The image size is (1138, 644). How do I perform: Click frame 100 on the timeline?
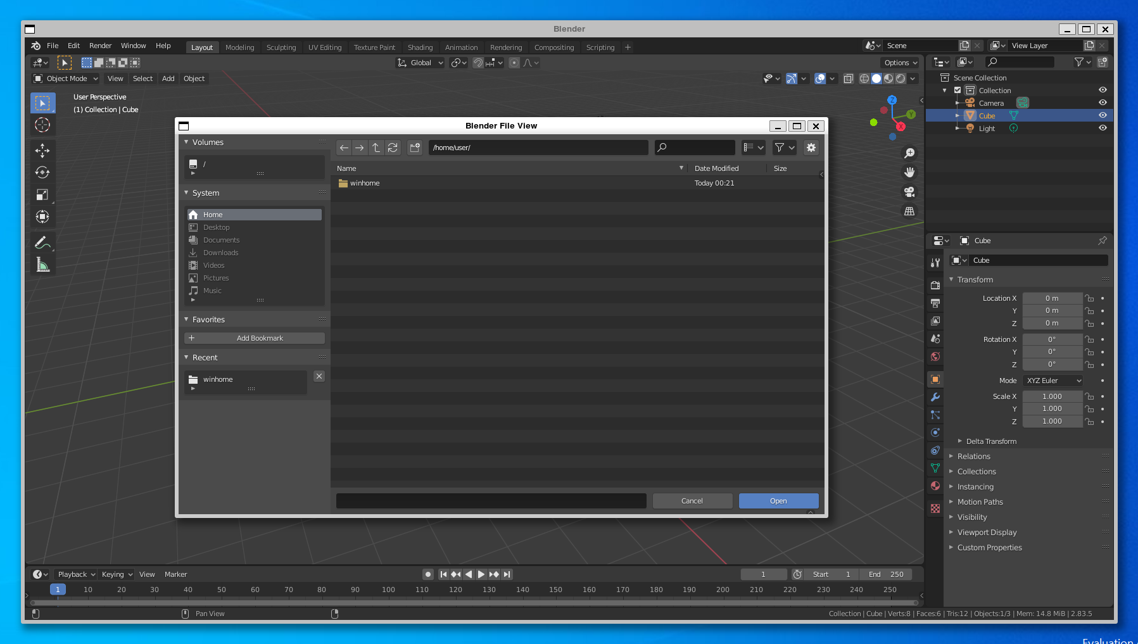(x=388, y=589)
